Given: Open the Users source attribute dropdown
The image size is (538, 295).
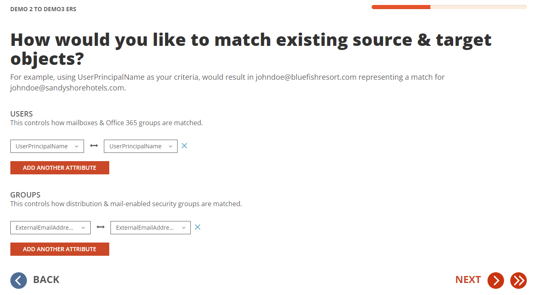Looking at the screenshot, I should [x=47, y=146].
